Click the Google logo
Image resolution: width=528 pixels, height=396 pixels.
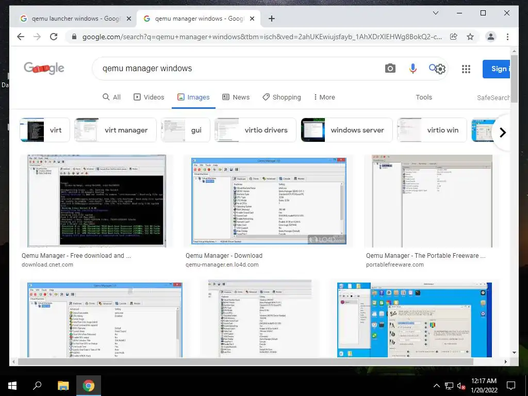point(44,69)
